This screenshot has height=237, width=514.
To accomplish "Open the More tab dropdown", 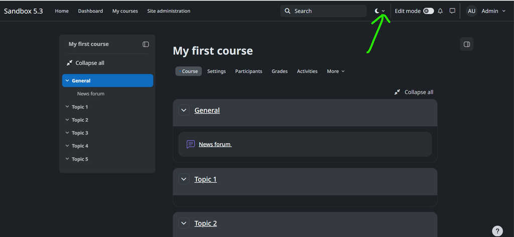I will 336,71.
